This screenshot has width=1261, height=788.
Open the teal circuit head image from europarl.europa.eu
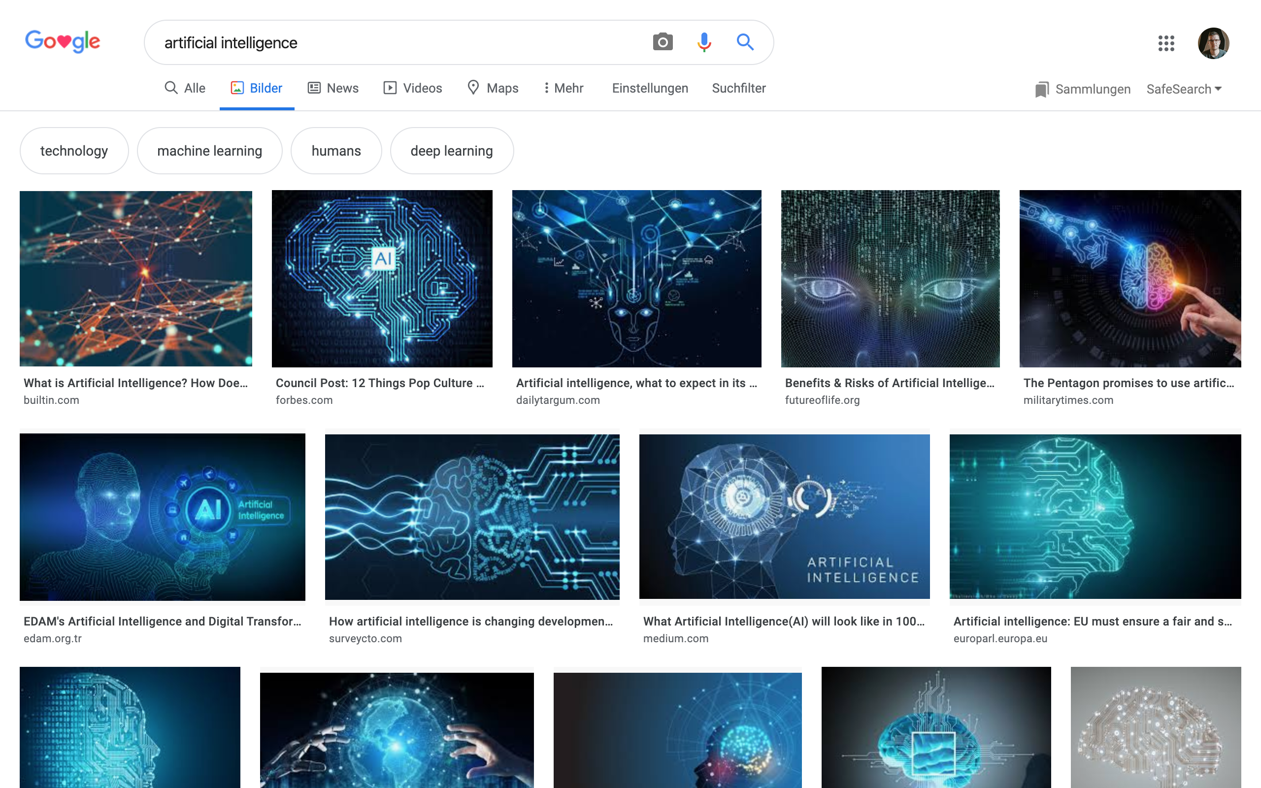click(1095, 517)
